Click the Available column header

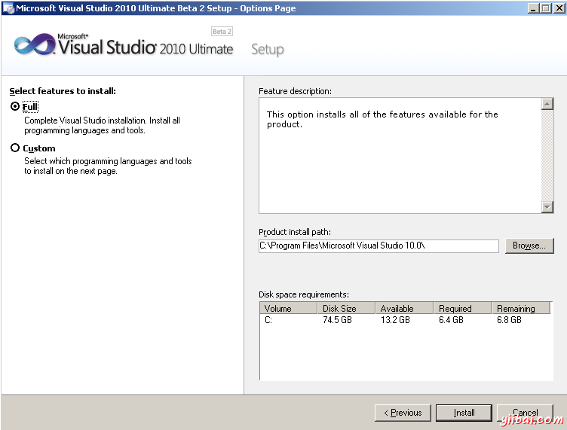point(405,309)
